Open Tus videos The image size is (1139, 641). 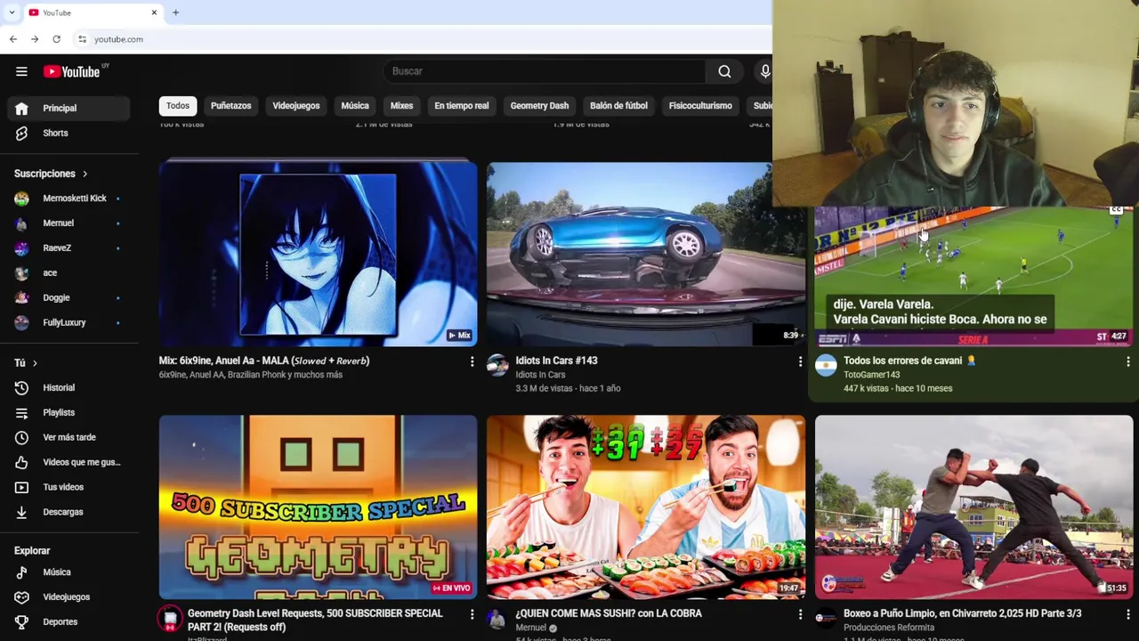[69, 488]
